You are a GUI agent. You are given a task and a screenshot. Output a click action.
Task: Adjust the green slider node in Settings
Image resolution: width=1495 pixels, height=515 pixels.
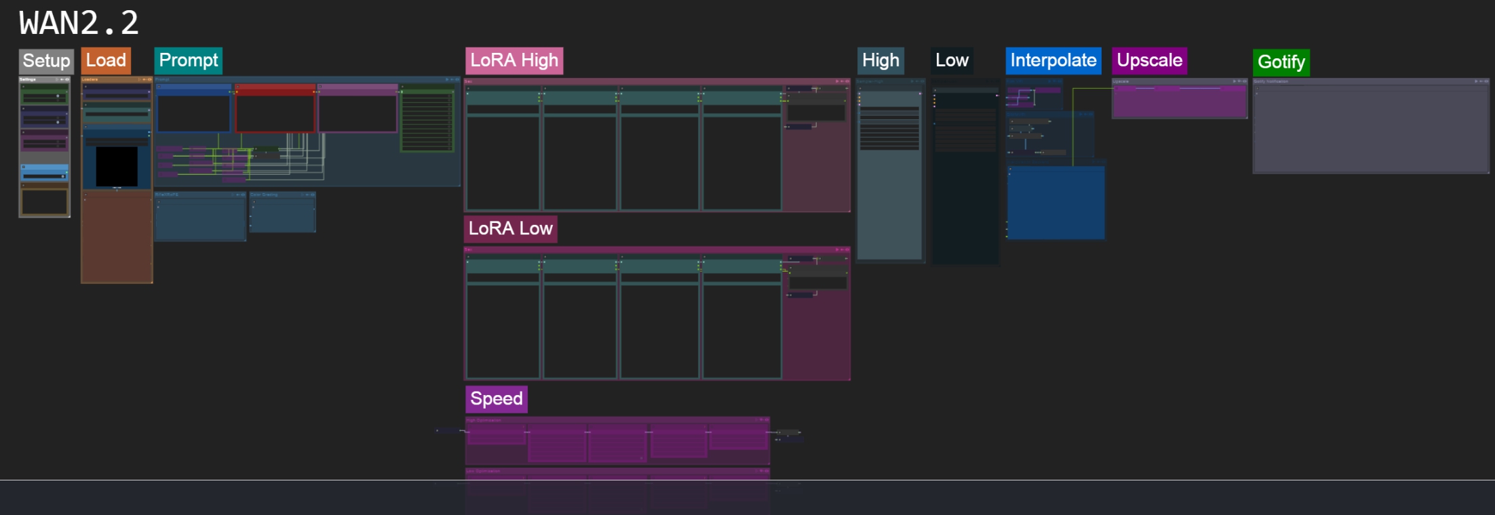pos(45,95)
